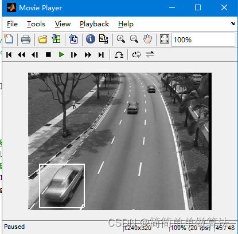Open the Playback menu
This screenshot has width=238, height=234.
pyautogui.click(x=95, y=24)
